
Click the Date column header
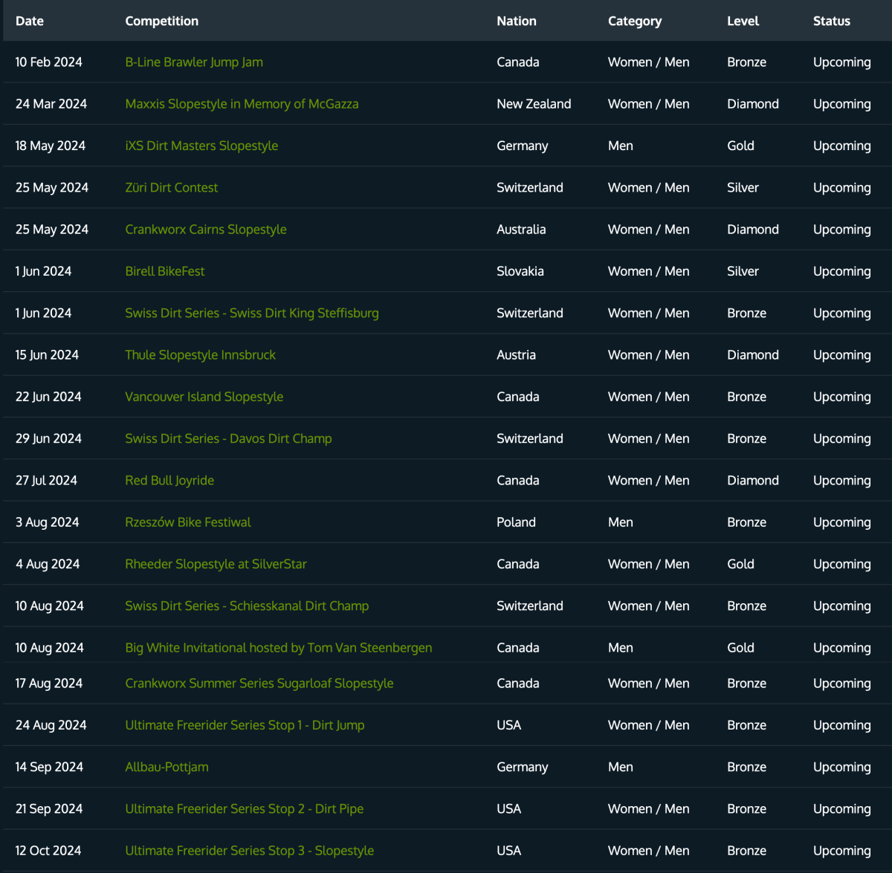point(30,21)
